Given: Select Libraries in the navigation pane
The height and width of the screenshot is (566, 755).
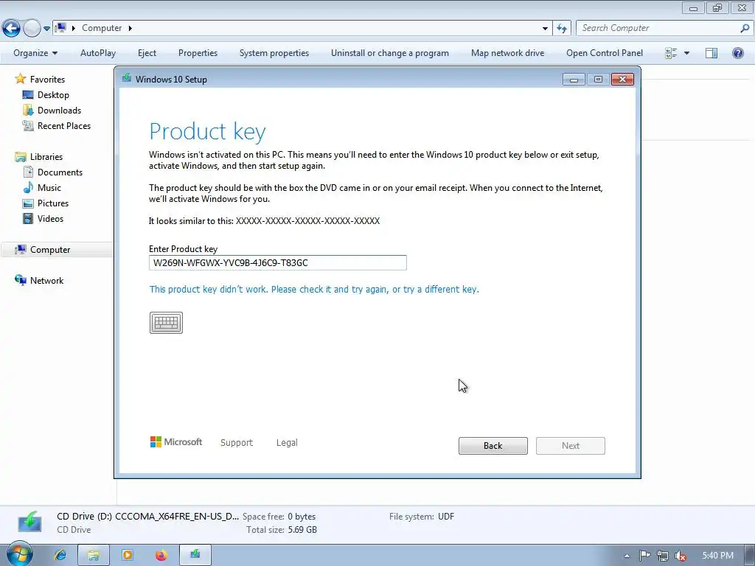Looking at the screenshot, I should 46,157.
